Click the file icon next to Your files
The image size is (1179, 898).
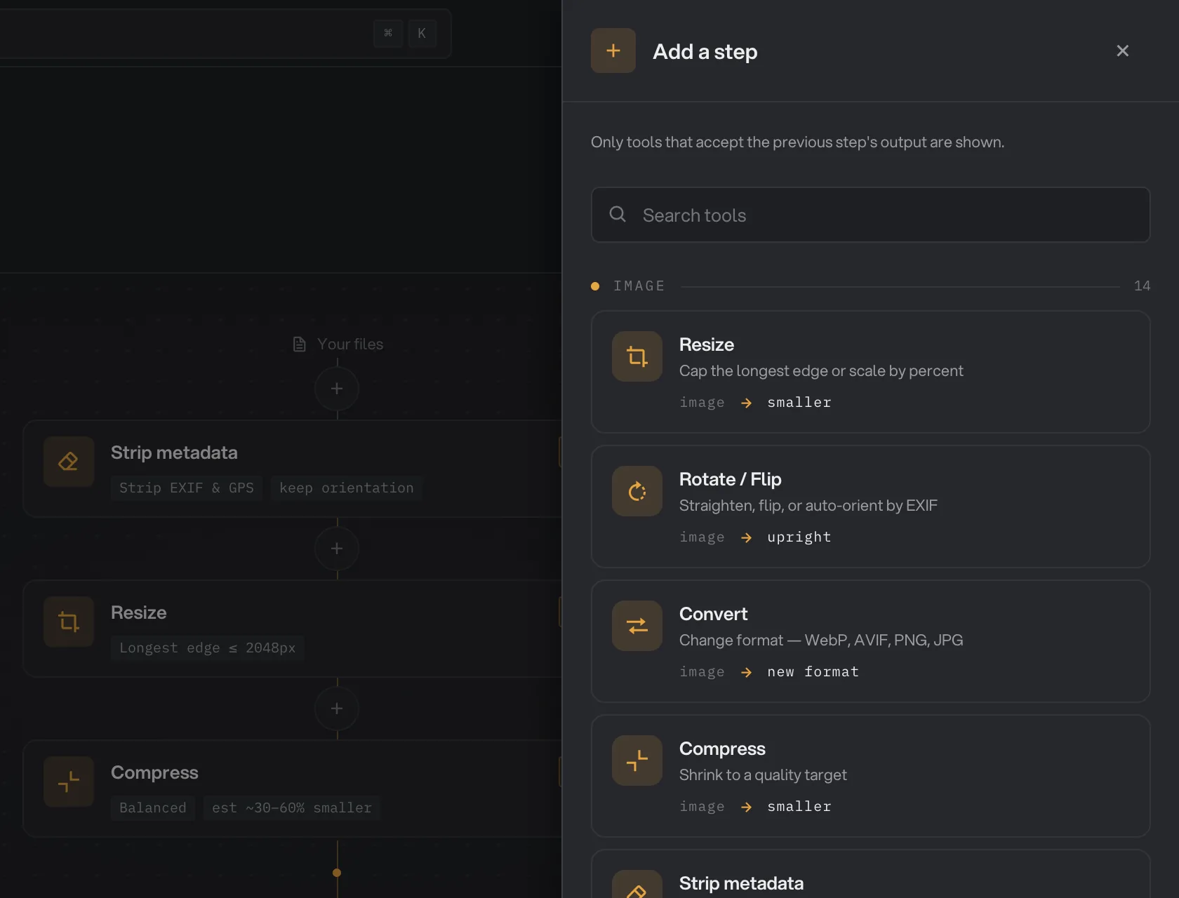point(300,344)
